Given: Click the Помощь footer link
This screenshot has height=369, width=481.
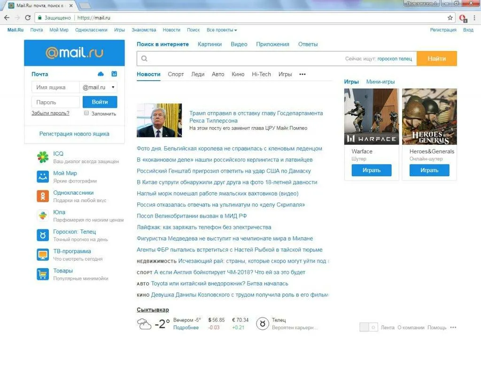Looking at the screenshot, I should pyautogui.click(x=437, y=327).
